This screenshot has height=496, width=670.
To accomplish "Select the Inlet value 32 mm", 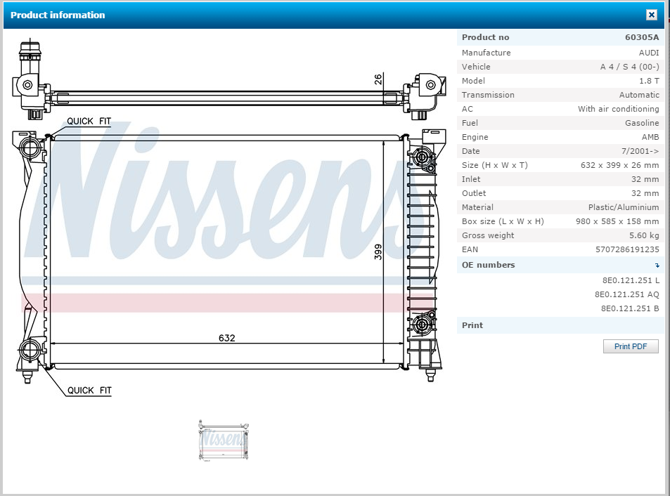I will 645,179.
